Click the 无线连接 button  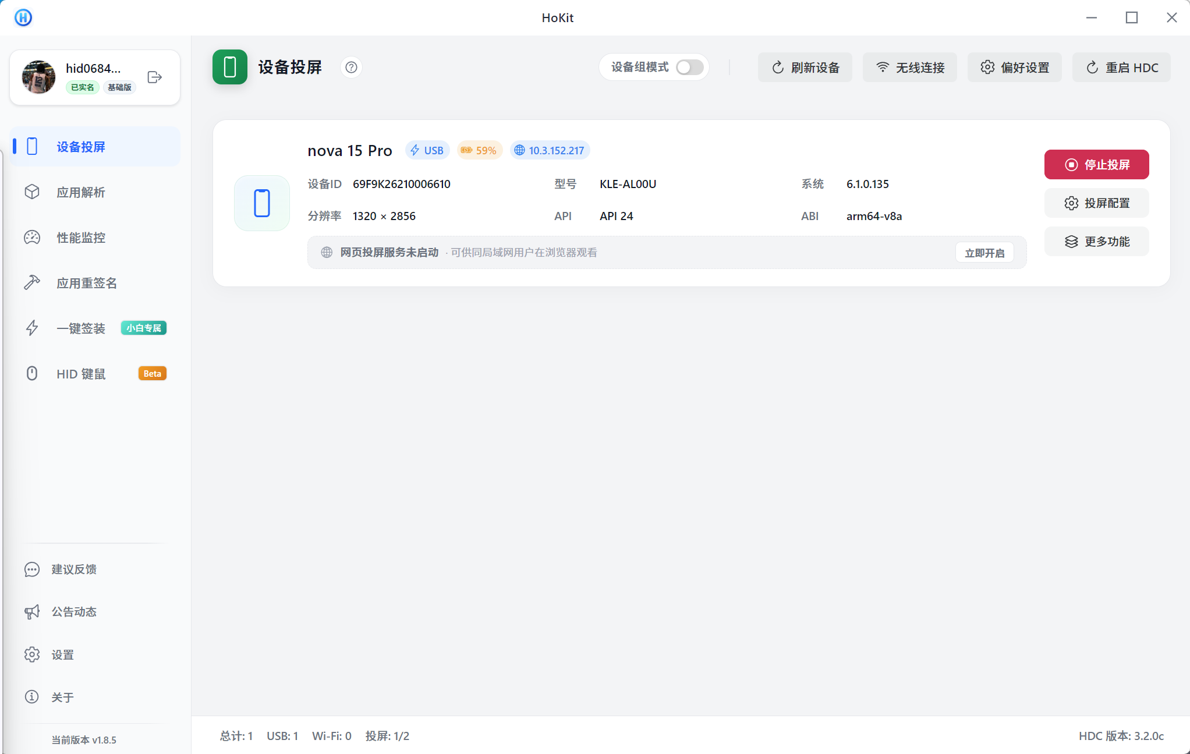point(910,68)
